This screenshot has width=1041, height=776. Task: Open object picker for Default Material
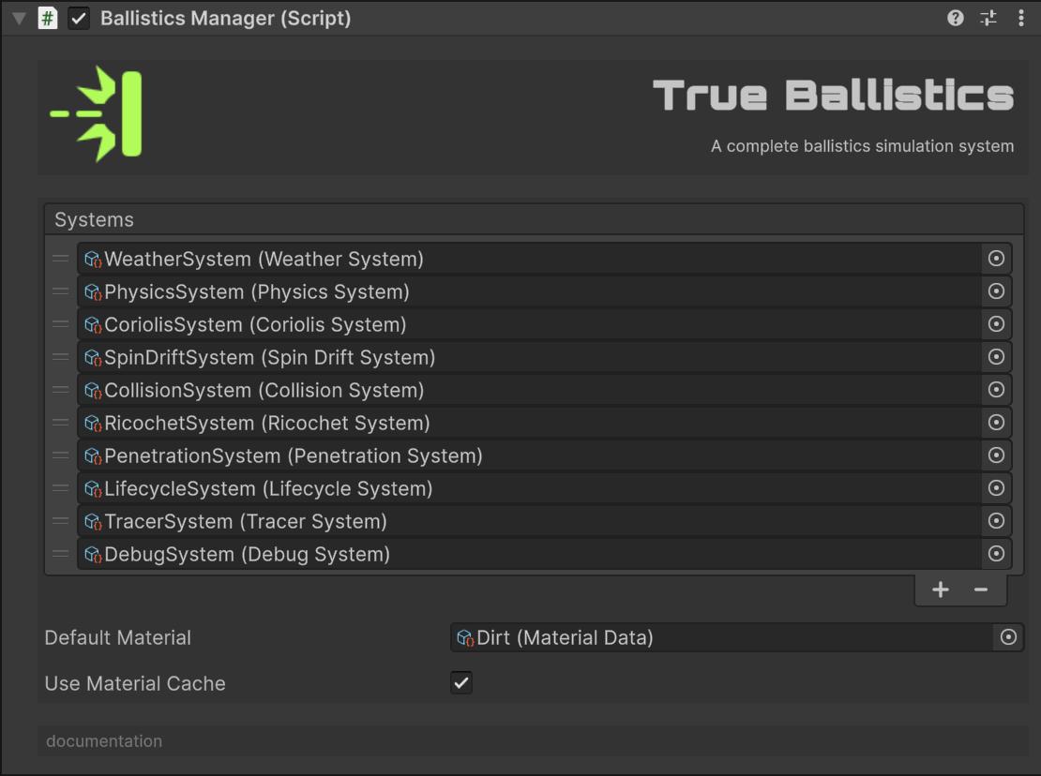click(x=1008, y=637)
